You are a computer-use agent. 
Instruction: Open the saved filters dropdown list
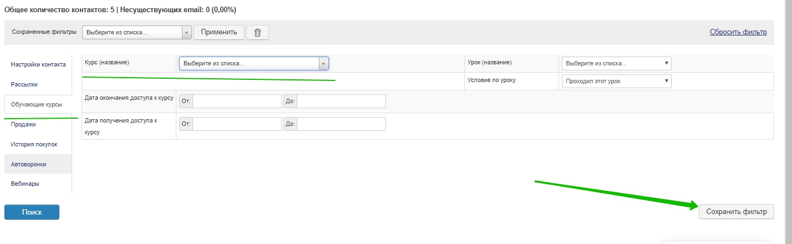136,32
